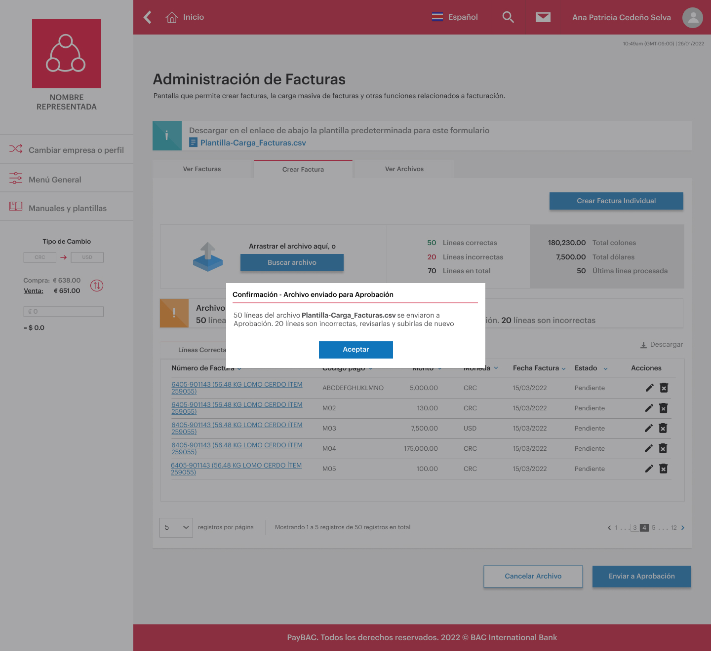Click the Aceptar confirmation button
Image resolution: width=711 pixels, height=651 pixels.
pos(355,350)
